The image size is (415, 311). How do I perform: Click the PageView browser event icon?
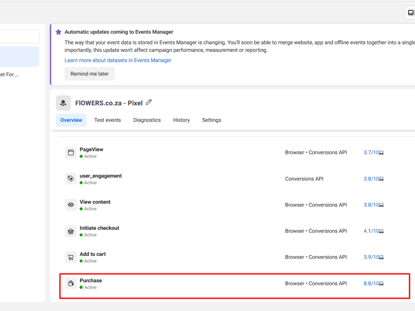pyautogui.click(x=71, y=152)
